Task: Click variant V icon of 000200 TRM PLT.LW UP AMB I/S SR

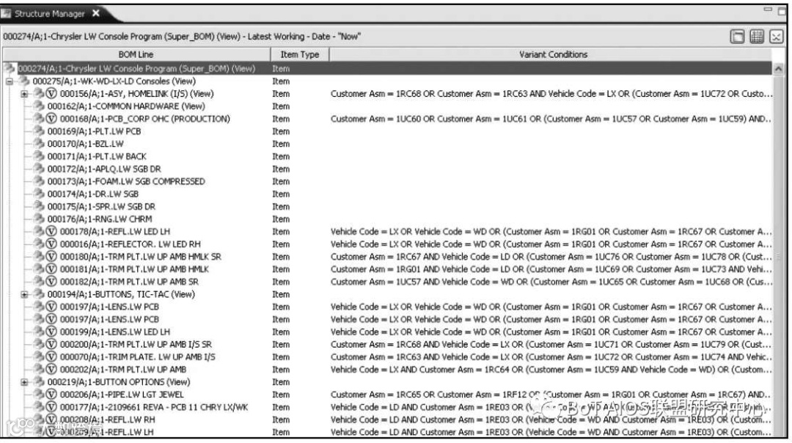Action: (51, 345)
